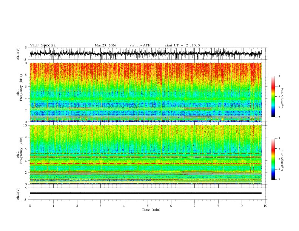
Task: Click the "3" tick on time axis
Action: click(100, 206)
